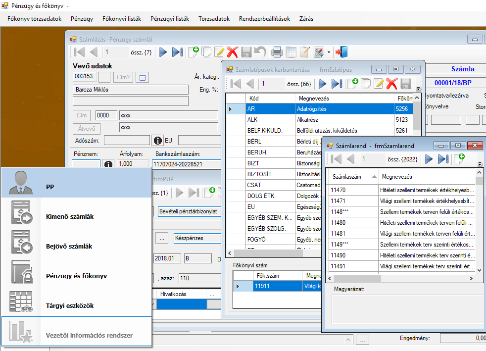This screenshot has width=486, height=351.
Task: Sort by the Számlaszám column header
Action: [346, 177]
